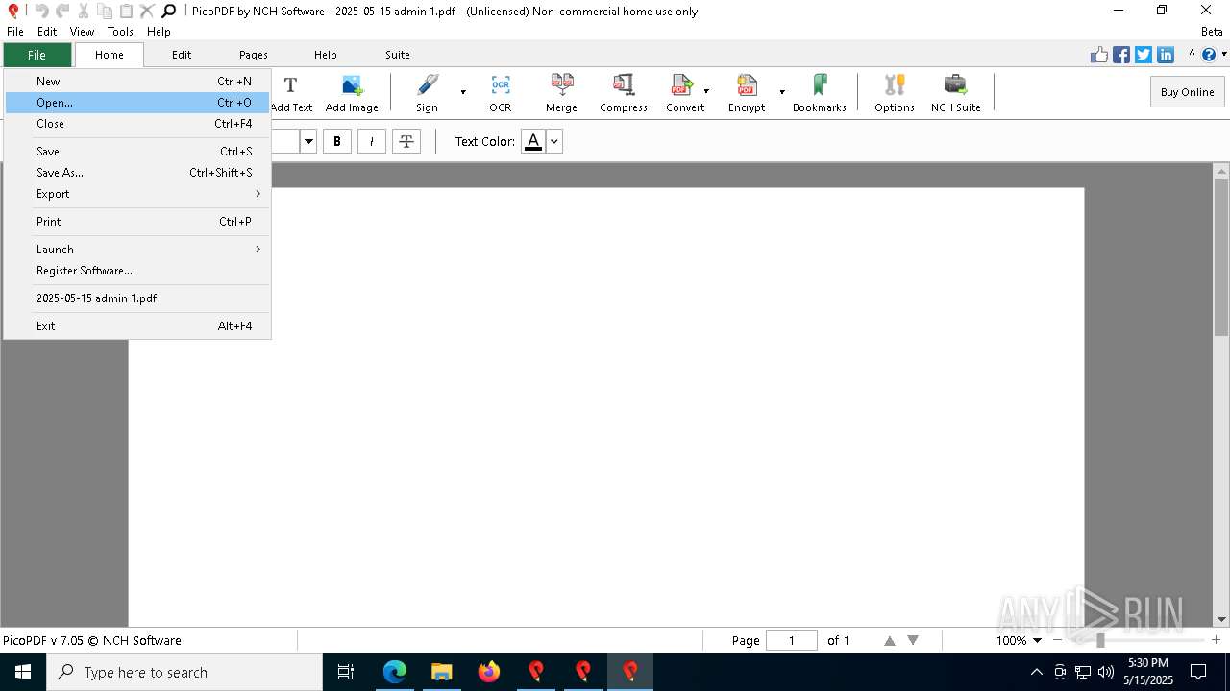Click the LinkedIn share icon
1230x691 pixels.
[x=1166, y=55]
